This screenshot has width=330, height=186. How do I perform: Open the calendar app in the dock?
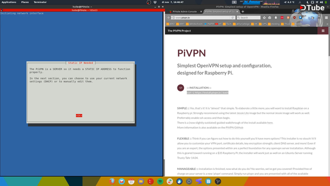(131, 181)
